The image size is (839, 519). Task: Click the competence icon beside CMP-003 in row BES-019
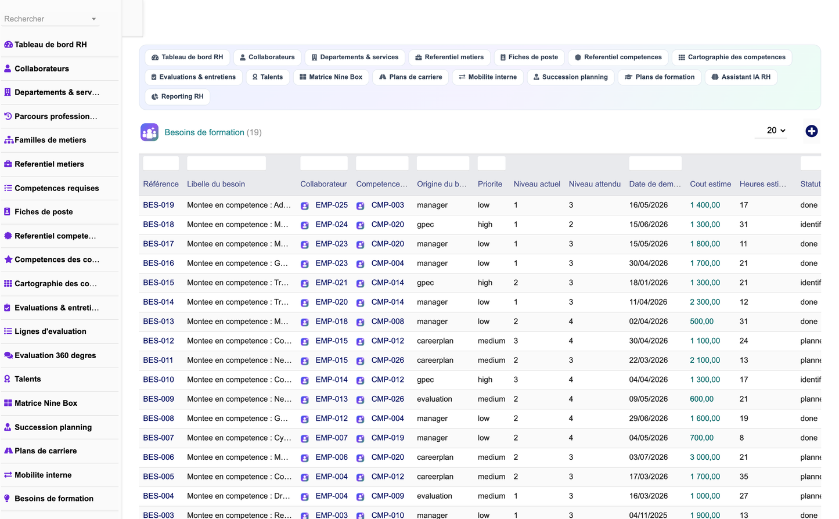point(361,206)
